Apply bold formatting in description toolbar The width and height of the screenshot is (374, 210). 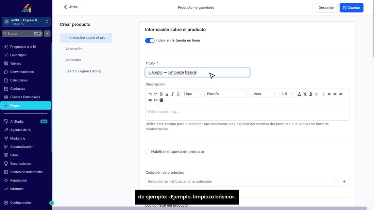click(x=161, y=94)
